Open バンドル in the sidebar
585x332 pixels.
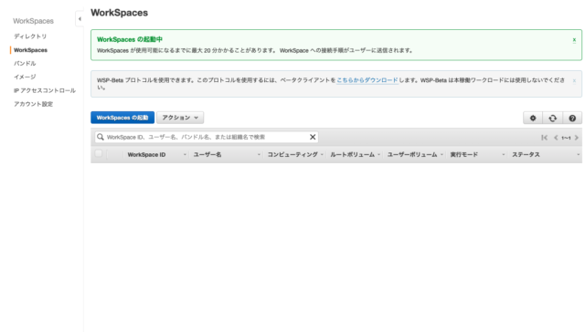(25, 63)
